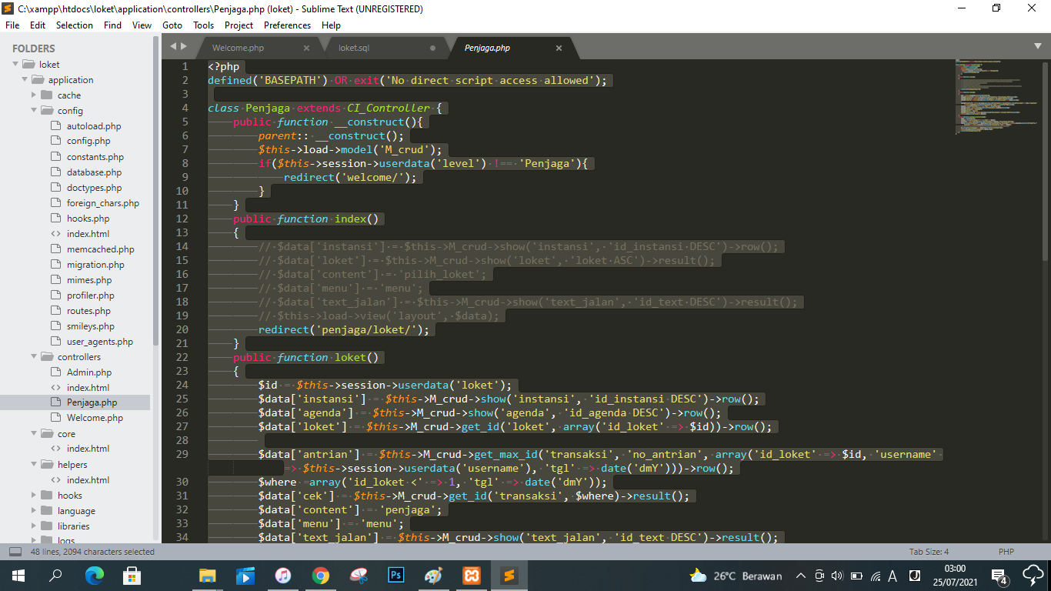Open Google Chrome from the taskbar
Image resolution: width=1051 pixels, height=591 pixels.
[321, 575]
